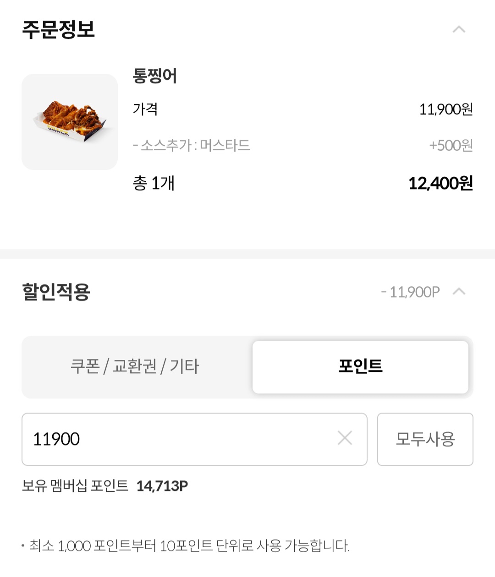Image resolution: width=495 pixels, height=577 pixels.
Task: Click the 12,400원 total price
Action: 440,184
